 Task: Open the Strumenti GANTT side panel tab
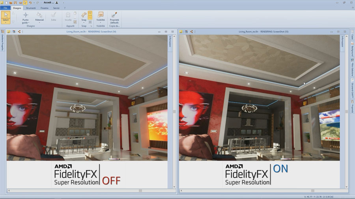coord(352,88)
